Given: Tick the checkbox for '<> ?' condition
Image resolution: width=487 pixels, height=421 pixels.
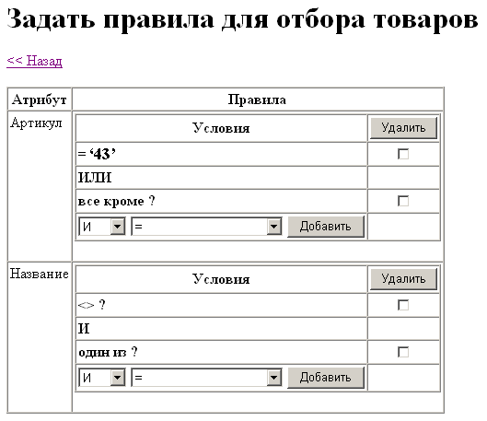Looking at the screenshot, I should [403, 305].
